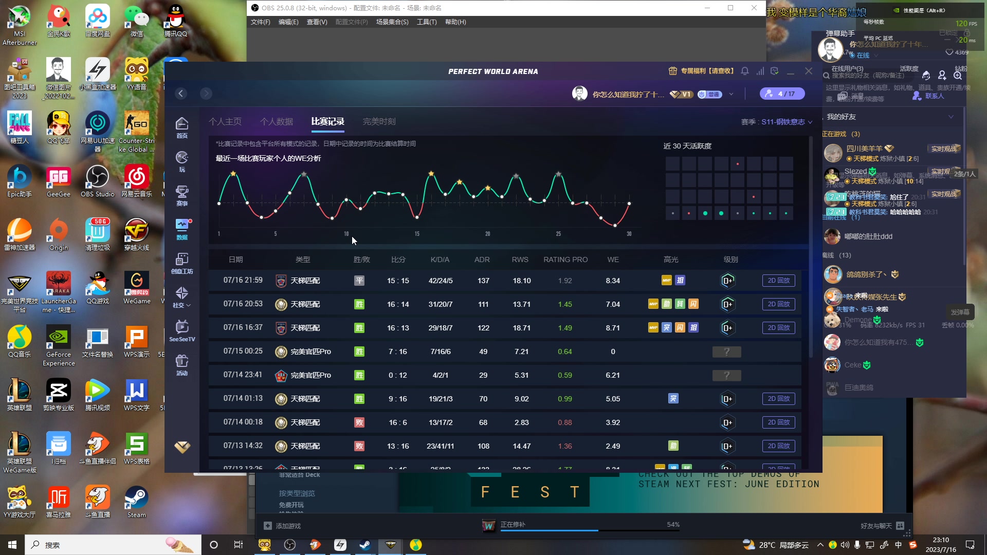Open the profile dropdown arrow beside 普通
987x555 pixels.
point(731,94)
